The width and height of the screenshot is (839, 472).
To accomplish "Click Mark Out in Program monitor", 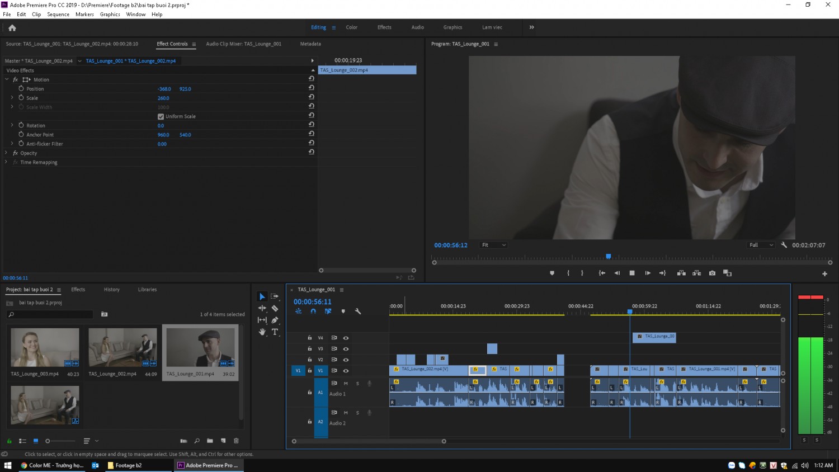I will [582, 273].
